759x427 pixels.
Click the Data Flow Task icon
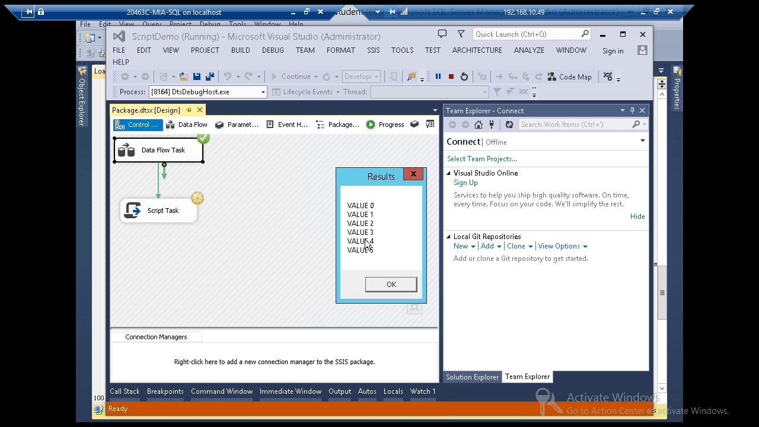click(x=126, y=150)
